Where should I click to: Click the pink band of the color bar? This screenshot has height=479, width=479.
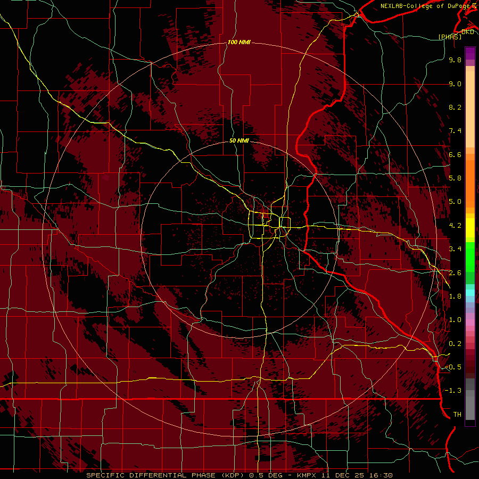(x=470, y=323)
